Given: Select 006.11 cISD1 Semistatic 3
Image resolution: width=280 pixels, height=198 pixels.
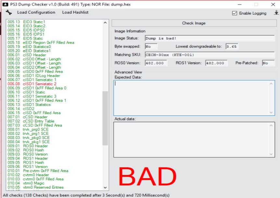Looking at the screenshot, I should (32, 96).
